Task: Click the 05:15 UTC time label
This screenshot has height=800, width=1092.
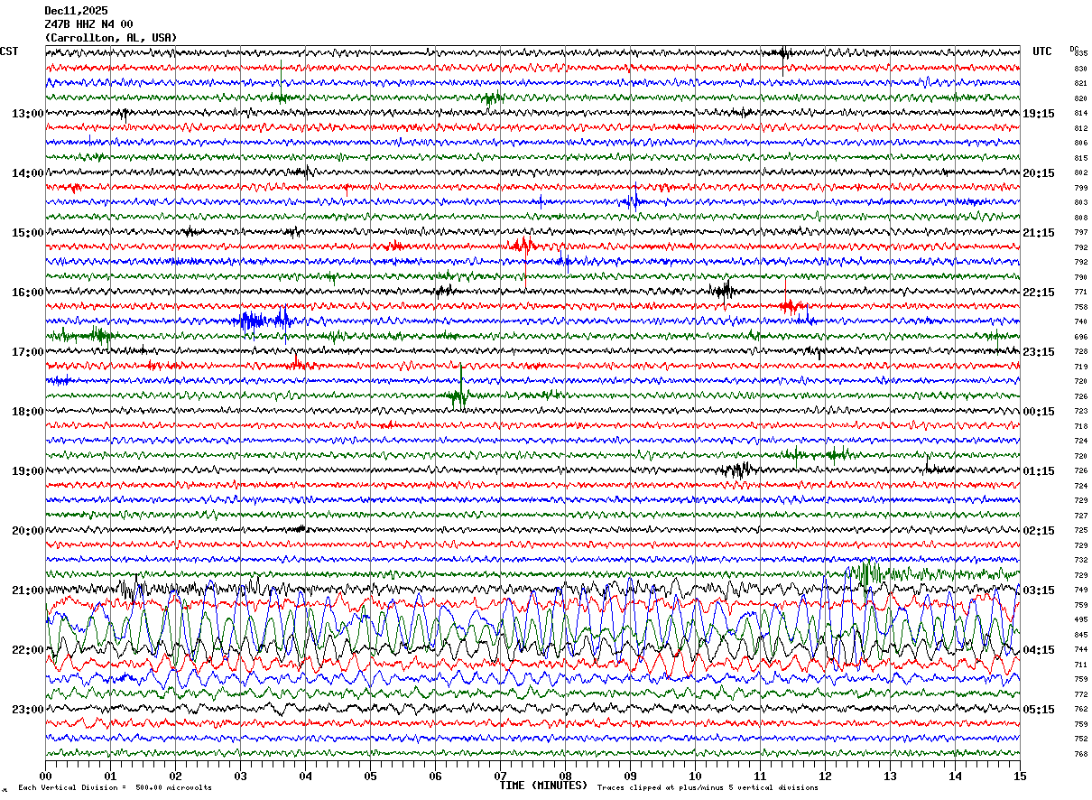Action: pyautogui.click(x=1039, y=710)
